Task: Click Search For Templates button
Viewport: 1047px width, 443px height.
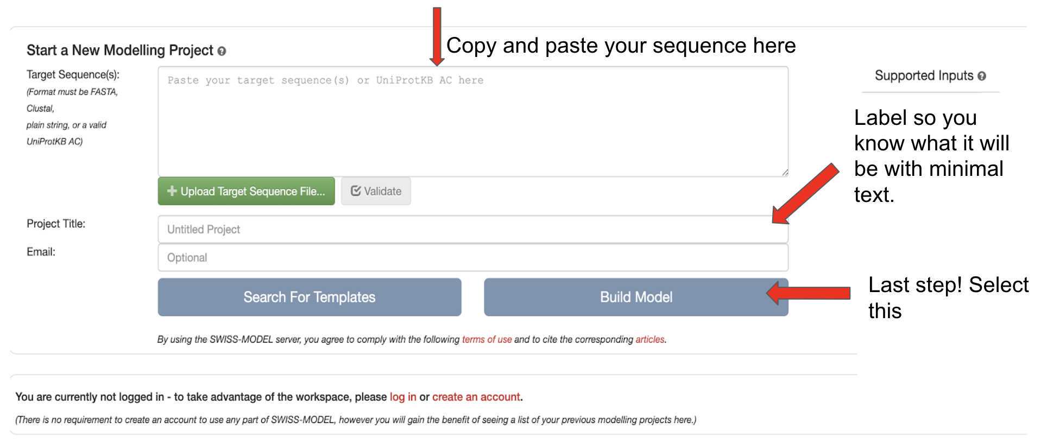Action: pos(310,297)
